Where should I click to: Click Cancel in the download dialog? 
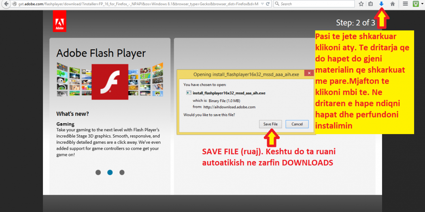point(297,124)
